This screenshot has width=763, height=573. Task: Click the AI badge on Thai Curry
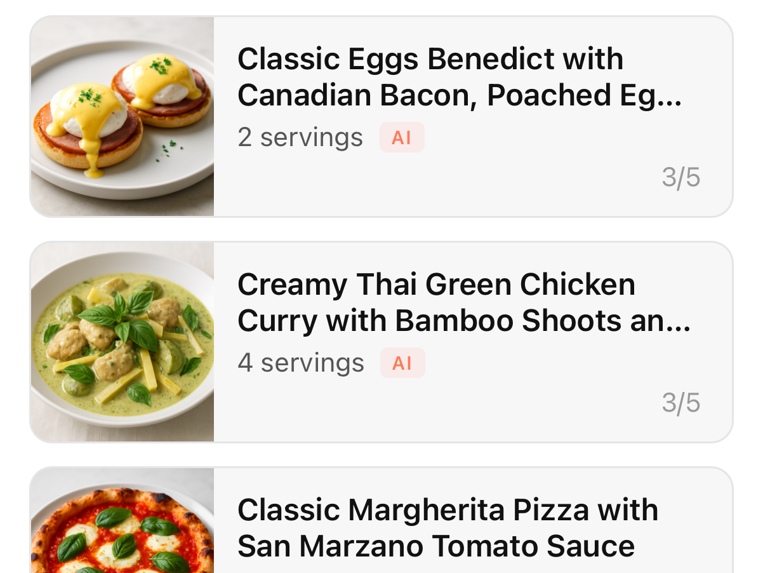[x=402, y=363]
